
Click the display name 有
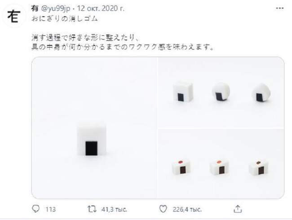click(35, 9)
